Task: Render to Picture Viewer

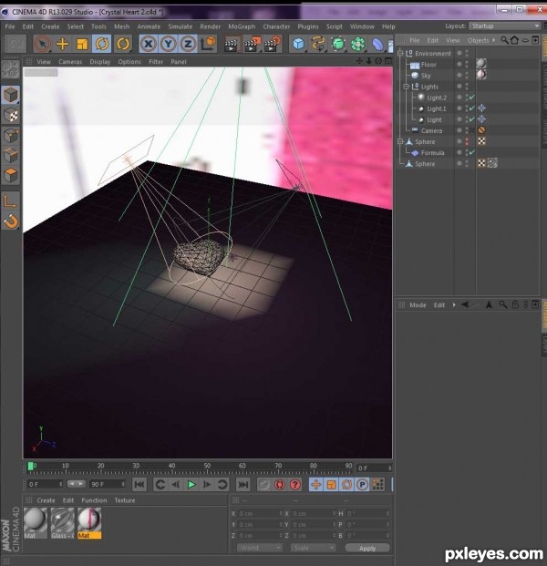Action: click(252, 44)
